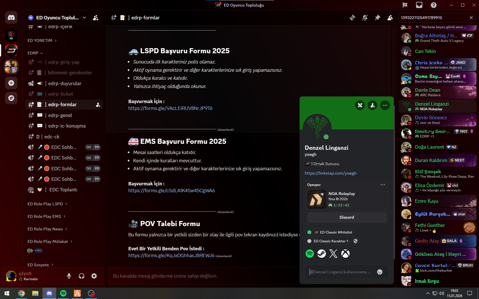
Task: Clear the search box text
Action: (x=471, y=18)
